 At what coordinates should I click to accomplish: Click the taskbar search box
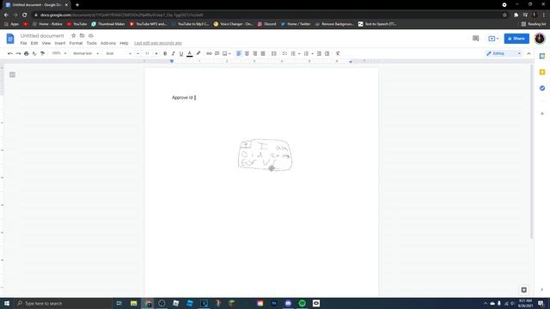63,303
